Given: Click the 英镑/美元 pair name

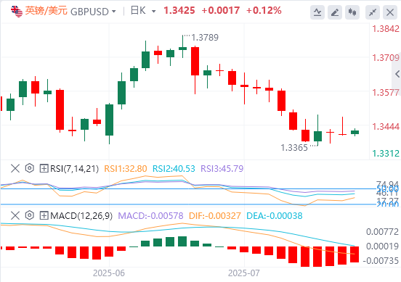Looking at the screenshot, I should [46, 11].
